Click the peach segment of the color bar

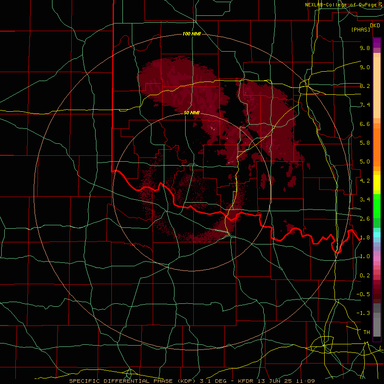[377, 87]
